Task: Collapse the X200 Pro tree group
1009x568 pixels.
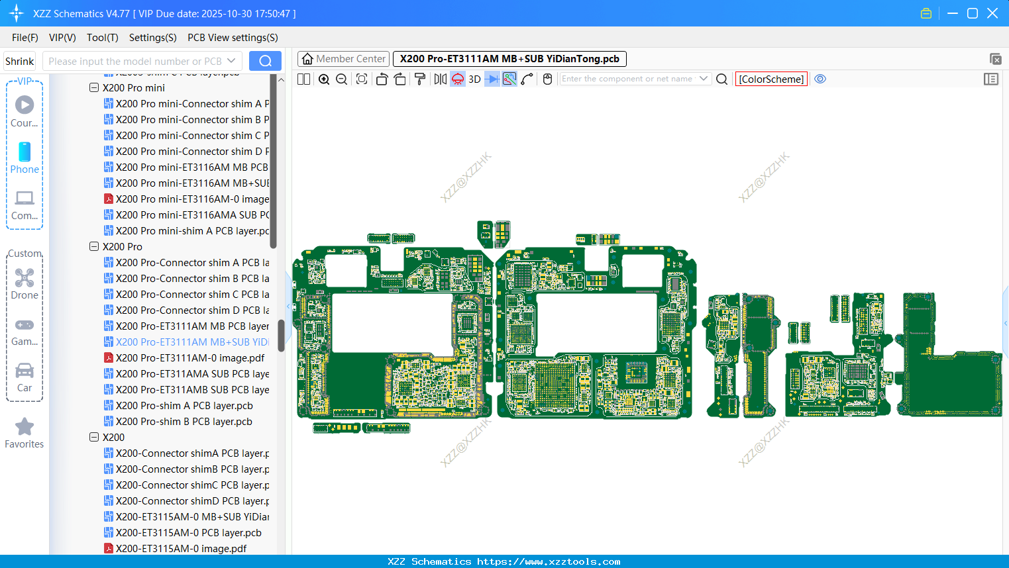Action: coord(94,246)
